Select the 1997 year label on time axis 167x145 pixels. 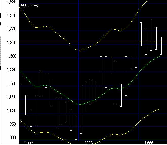[30, 142]
